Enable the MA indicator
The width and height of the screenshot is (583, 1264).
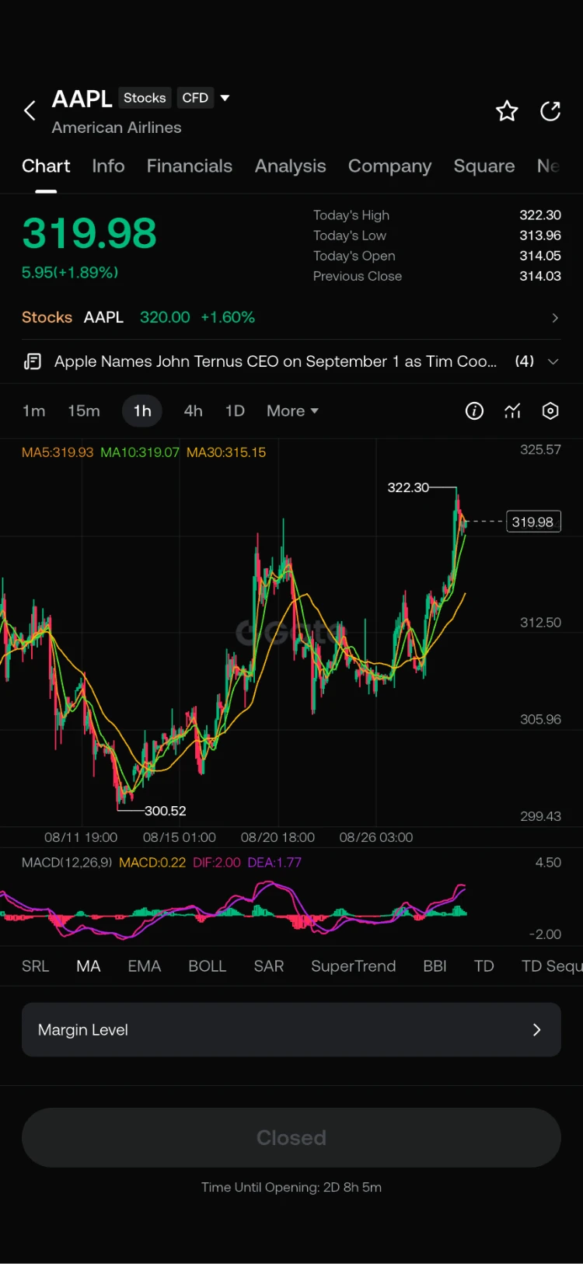(x=89, y=966)
